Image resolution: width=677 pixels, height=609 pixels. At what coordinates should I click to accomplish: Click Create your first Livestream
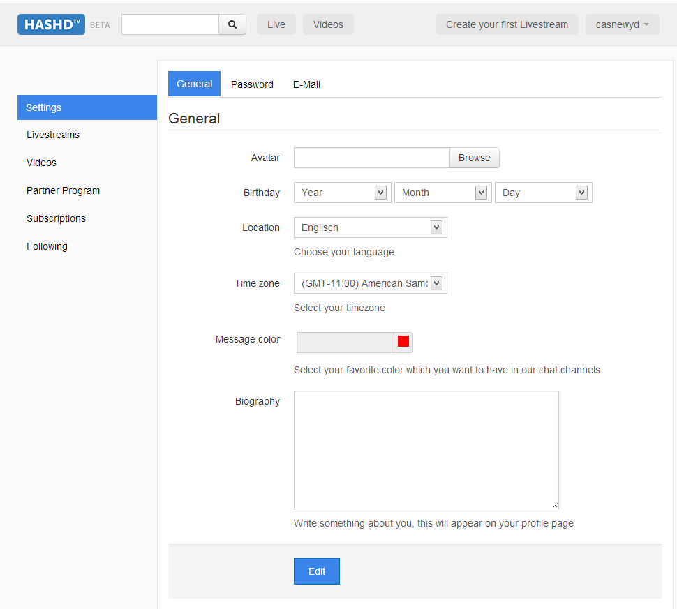point(507,24)
